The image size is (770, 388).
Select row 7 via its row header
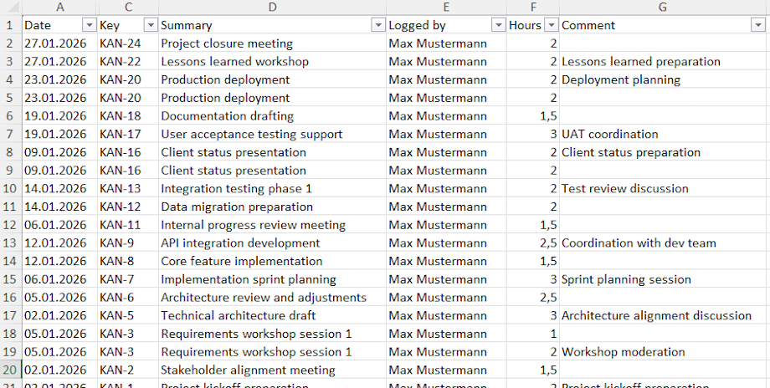point(10,134)
